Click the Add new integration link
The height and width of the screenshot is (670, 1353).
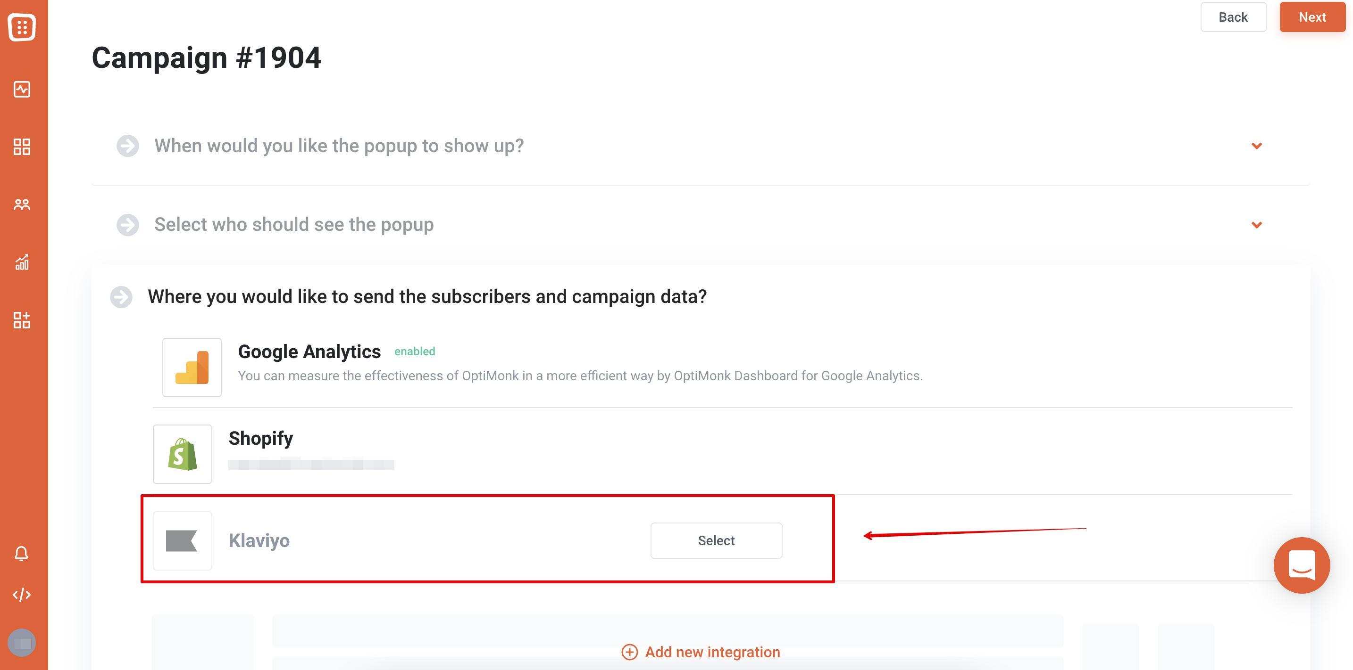click(701, 652)
